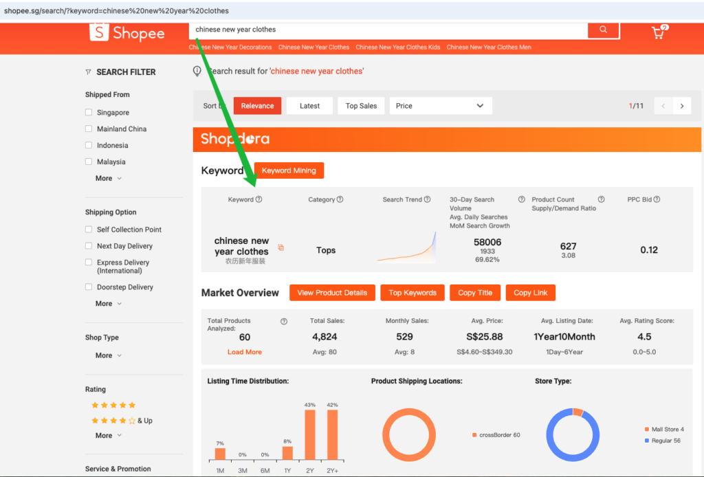Sort results by Latest

coord(309,106)
